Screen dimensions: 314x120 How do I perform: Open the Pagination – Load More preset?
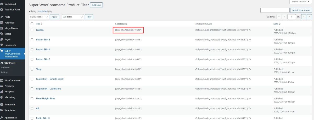tap(48, 89)
